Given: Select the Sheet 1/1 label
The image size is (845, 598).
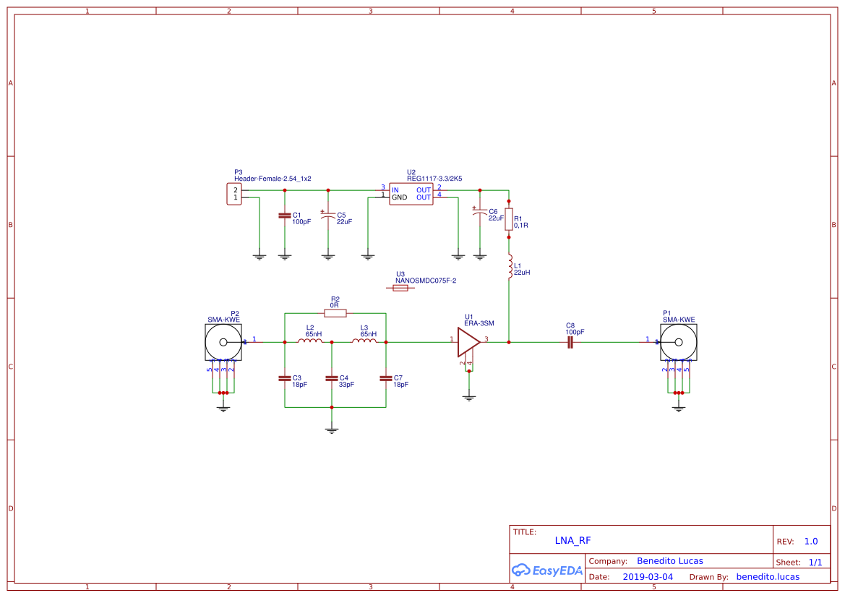Looking at the screenshot, I should tap(797, 562).
